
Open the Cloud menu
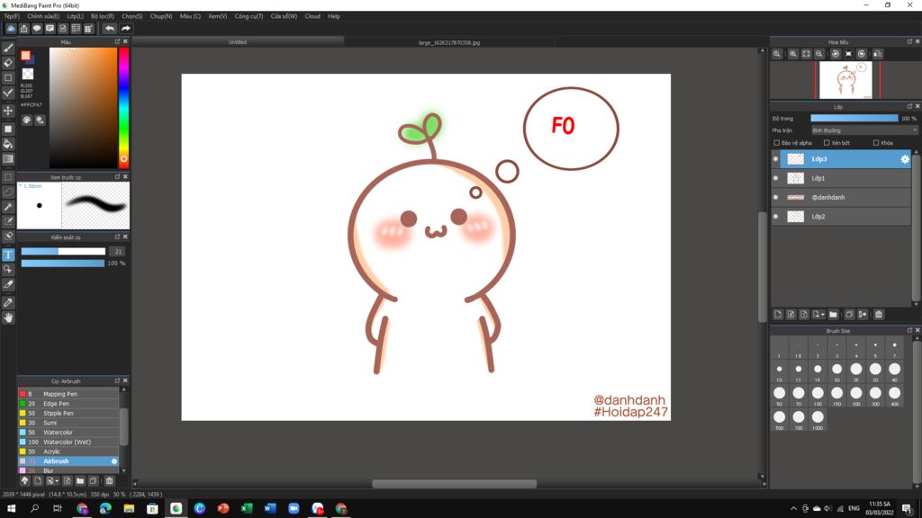pyautogui.click(x=312, y=16)
